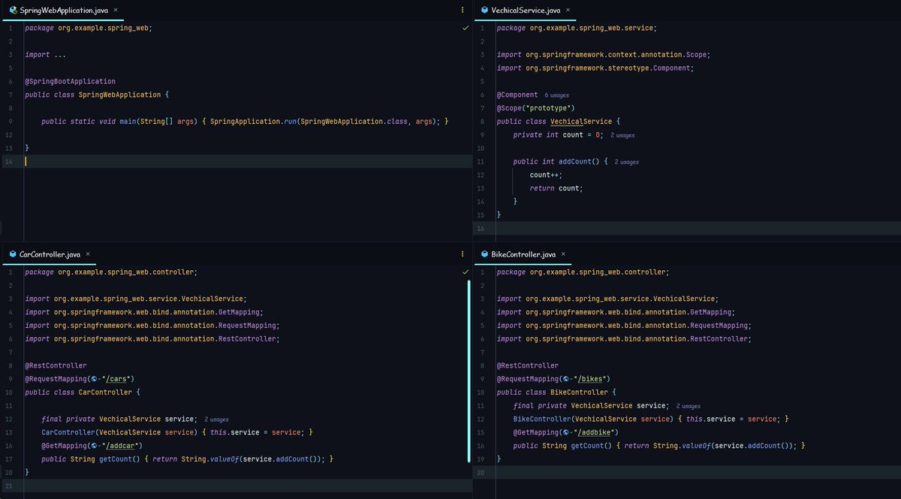Click the Scope import line in VechicalService
The width and height of the screenshot is (901, 499).
coord(603,55)
